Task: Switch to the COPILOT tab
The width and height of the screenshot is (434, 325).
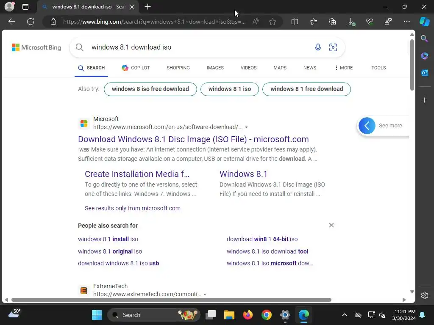Action: point(136,68)
